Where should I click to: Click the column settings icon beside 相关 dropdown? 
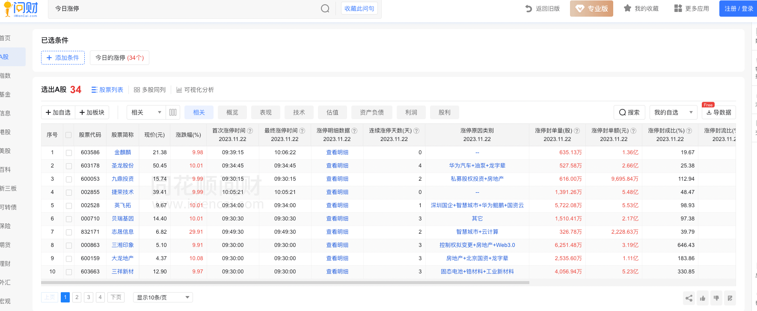[173, 112]
